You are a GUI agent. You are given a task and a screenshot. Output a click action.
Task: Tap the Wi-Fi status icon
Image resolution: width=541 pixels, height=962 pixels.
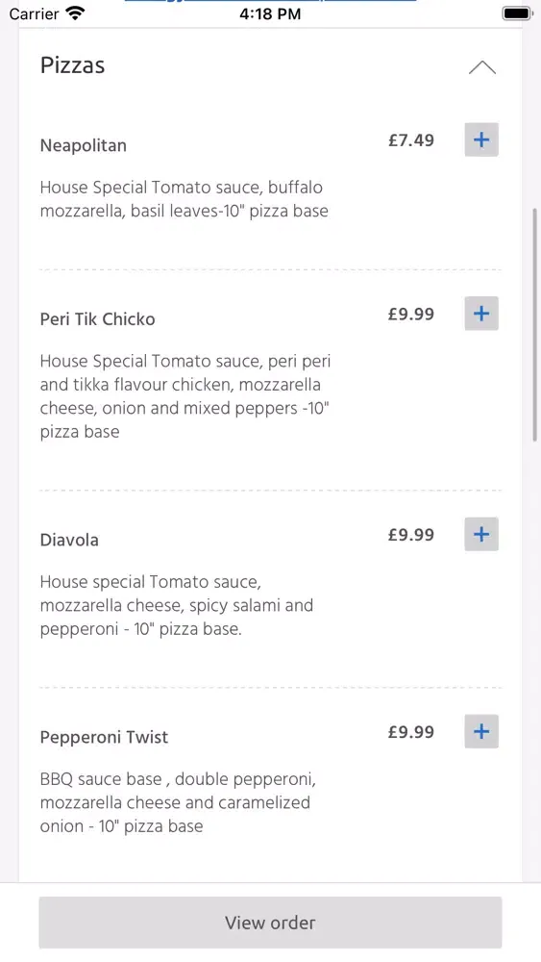tap(75, 13)
